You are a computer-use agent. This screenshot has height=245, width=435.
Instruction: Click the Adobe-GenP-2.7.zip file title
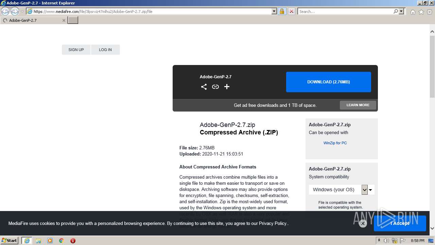(x=227, y=125)
